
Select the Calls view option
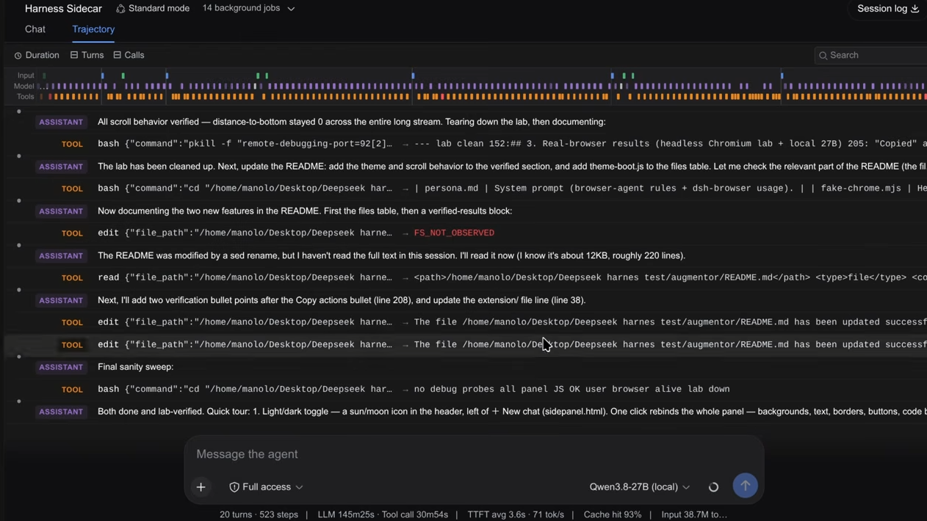(x=129, y=55)
